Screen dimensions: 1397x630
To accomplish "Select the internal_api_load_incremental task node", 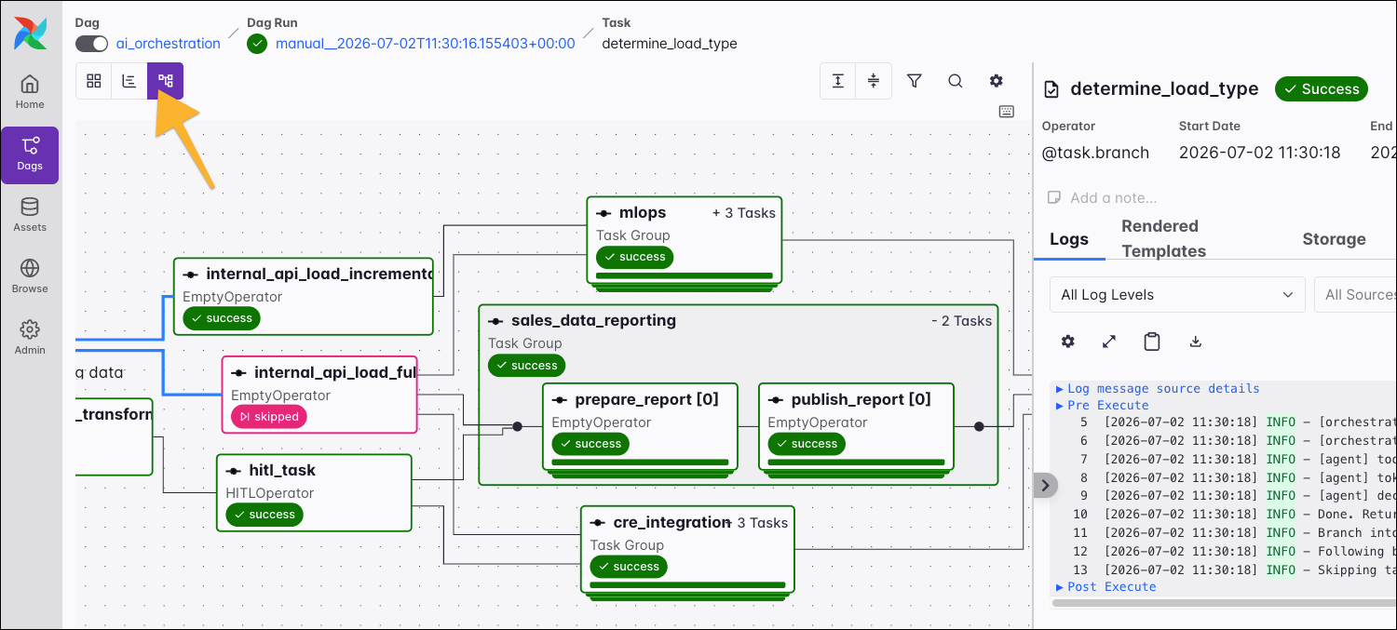I will (304, 296).
